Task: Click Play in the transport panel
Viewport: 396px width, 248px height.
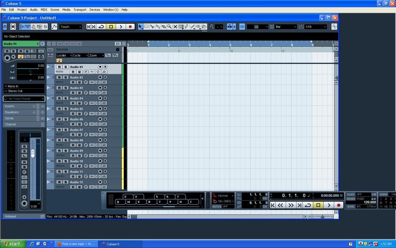Action: point(329,205)
